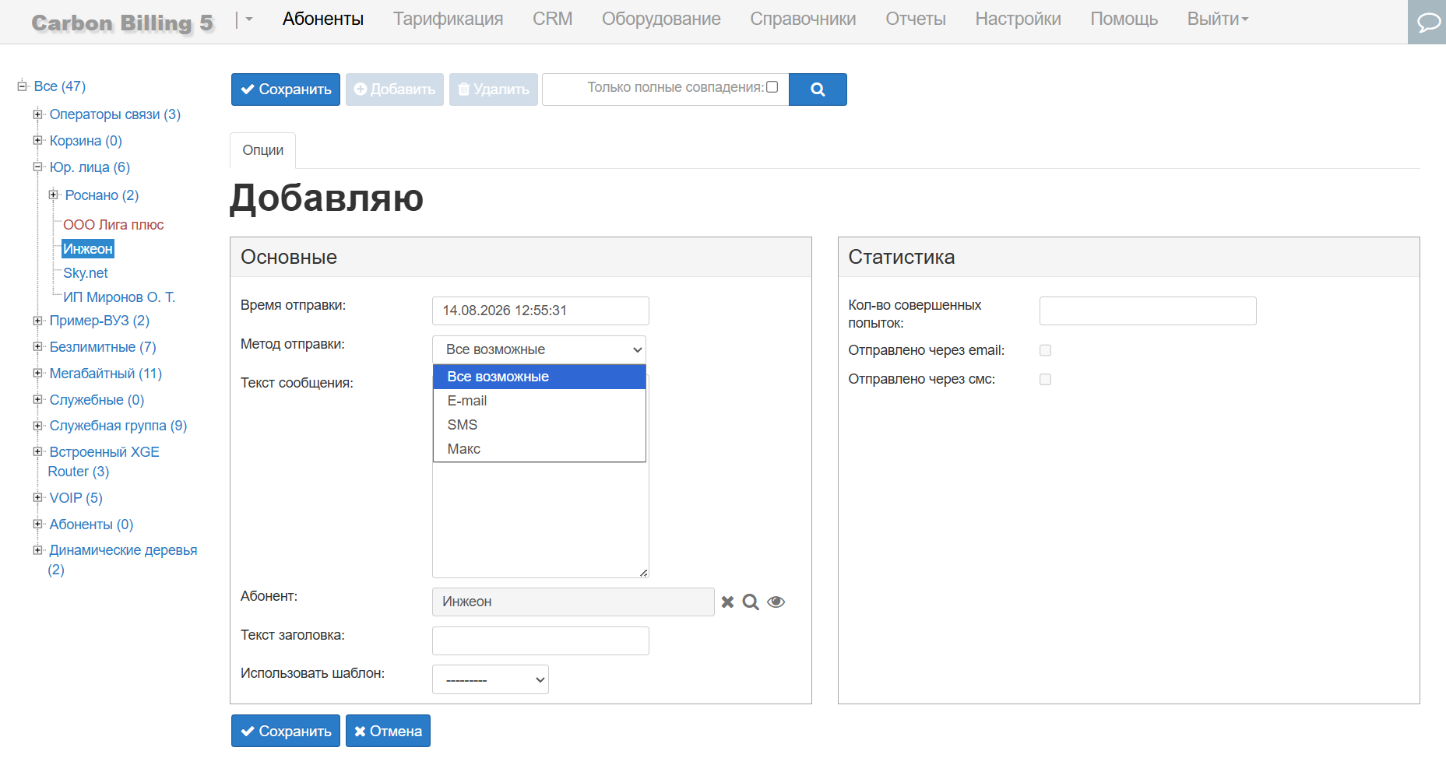Open Динамические деревья (2) group
The image size is (1446, 772).
pyautogui.click(x=122, y=560)
